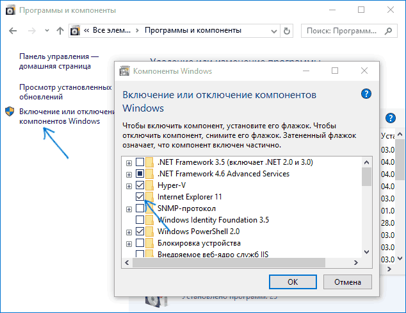Click the Программы и компоненты breadcrumb
This screenshot has height=313, width=406.
pos(193,30)
